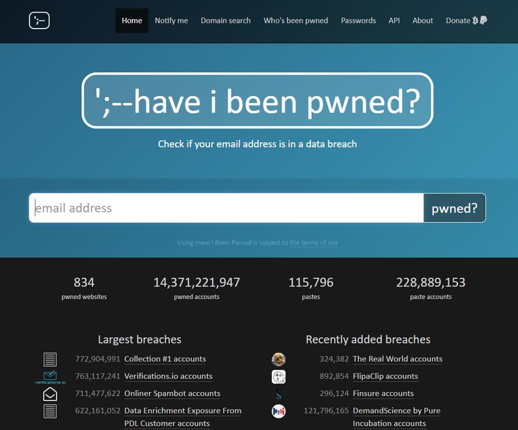Open Finsure accounts link
This screenshot has width=518, height=430.
click(x=383, y=393)
